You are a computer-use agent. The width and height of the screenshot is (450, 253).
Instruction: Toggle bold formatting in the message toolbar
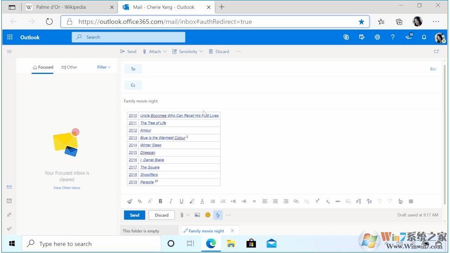click(x=160, y=201)
